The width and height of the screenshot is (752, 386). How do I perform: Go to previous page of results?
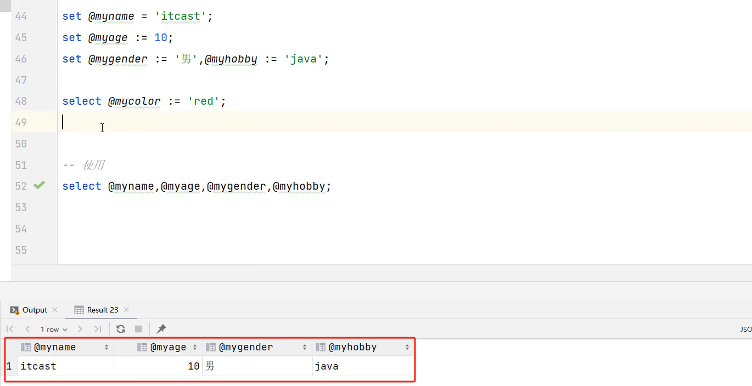[x=27, y=329]
